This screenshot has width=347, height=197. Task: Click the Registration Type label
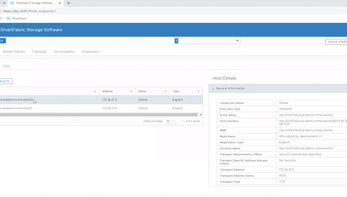tap(231, 142)
